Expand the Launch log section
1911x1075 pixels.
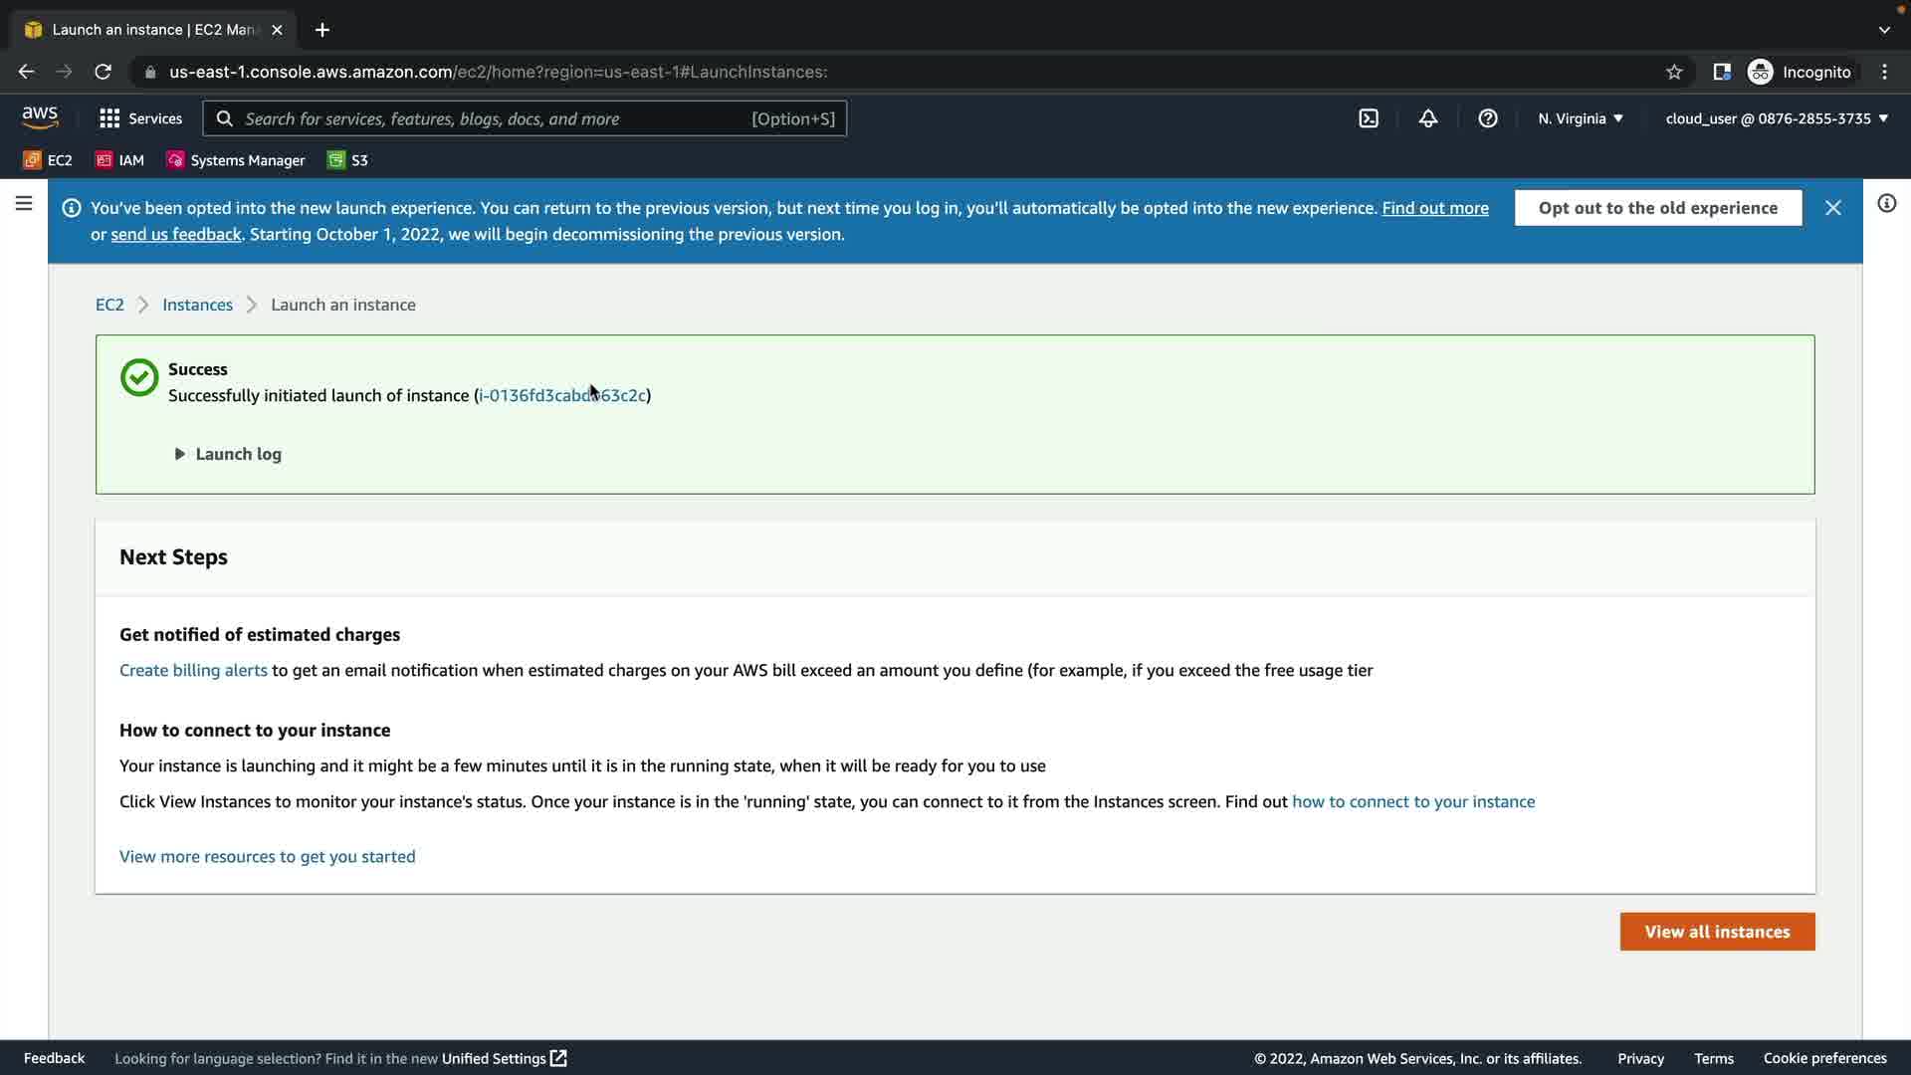228,454
